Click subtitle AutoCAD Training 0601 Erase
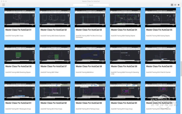Screen dimensions: 182x114 pyautogui.click(x=14, y=36)
